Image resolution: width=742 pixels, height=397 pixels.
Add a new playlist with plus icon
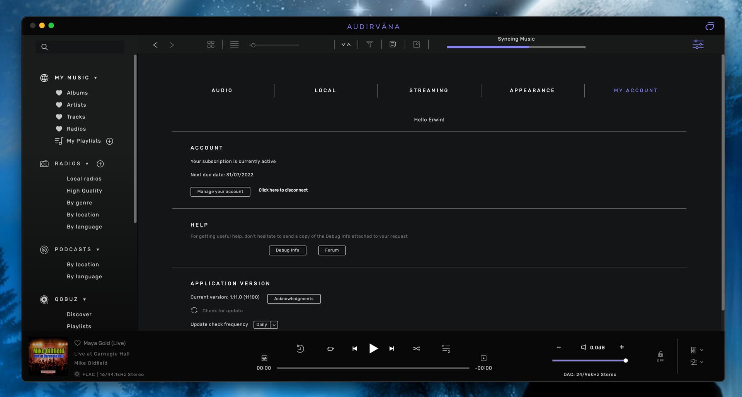tap(110, 141)
